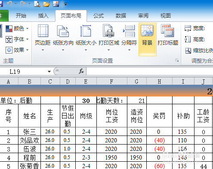Select column H header
This screenshot has height=169, width=213.
tap(159, 81)
